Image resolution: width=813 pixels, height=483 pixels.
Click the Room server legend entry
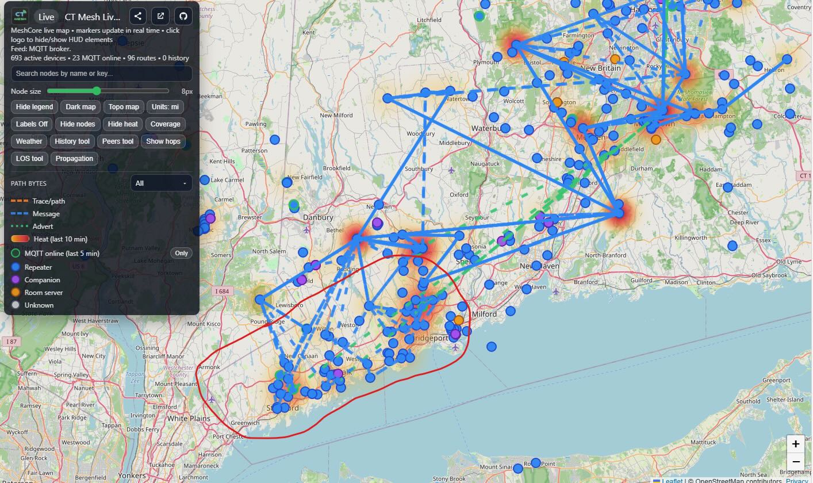click(37, 293)
